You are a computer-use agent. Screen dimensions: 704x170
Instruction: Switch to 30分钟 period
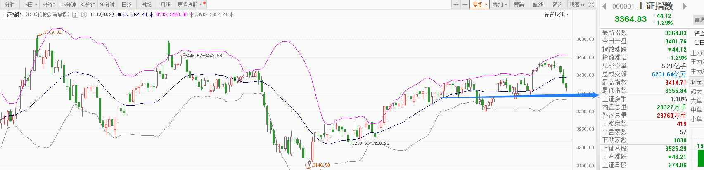(x=88, y=5)
